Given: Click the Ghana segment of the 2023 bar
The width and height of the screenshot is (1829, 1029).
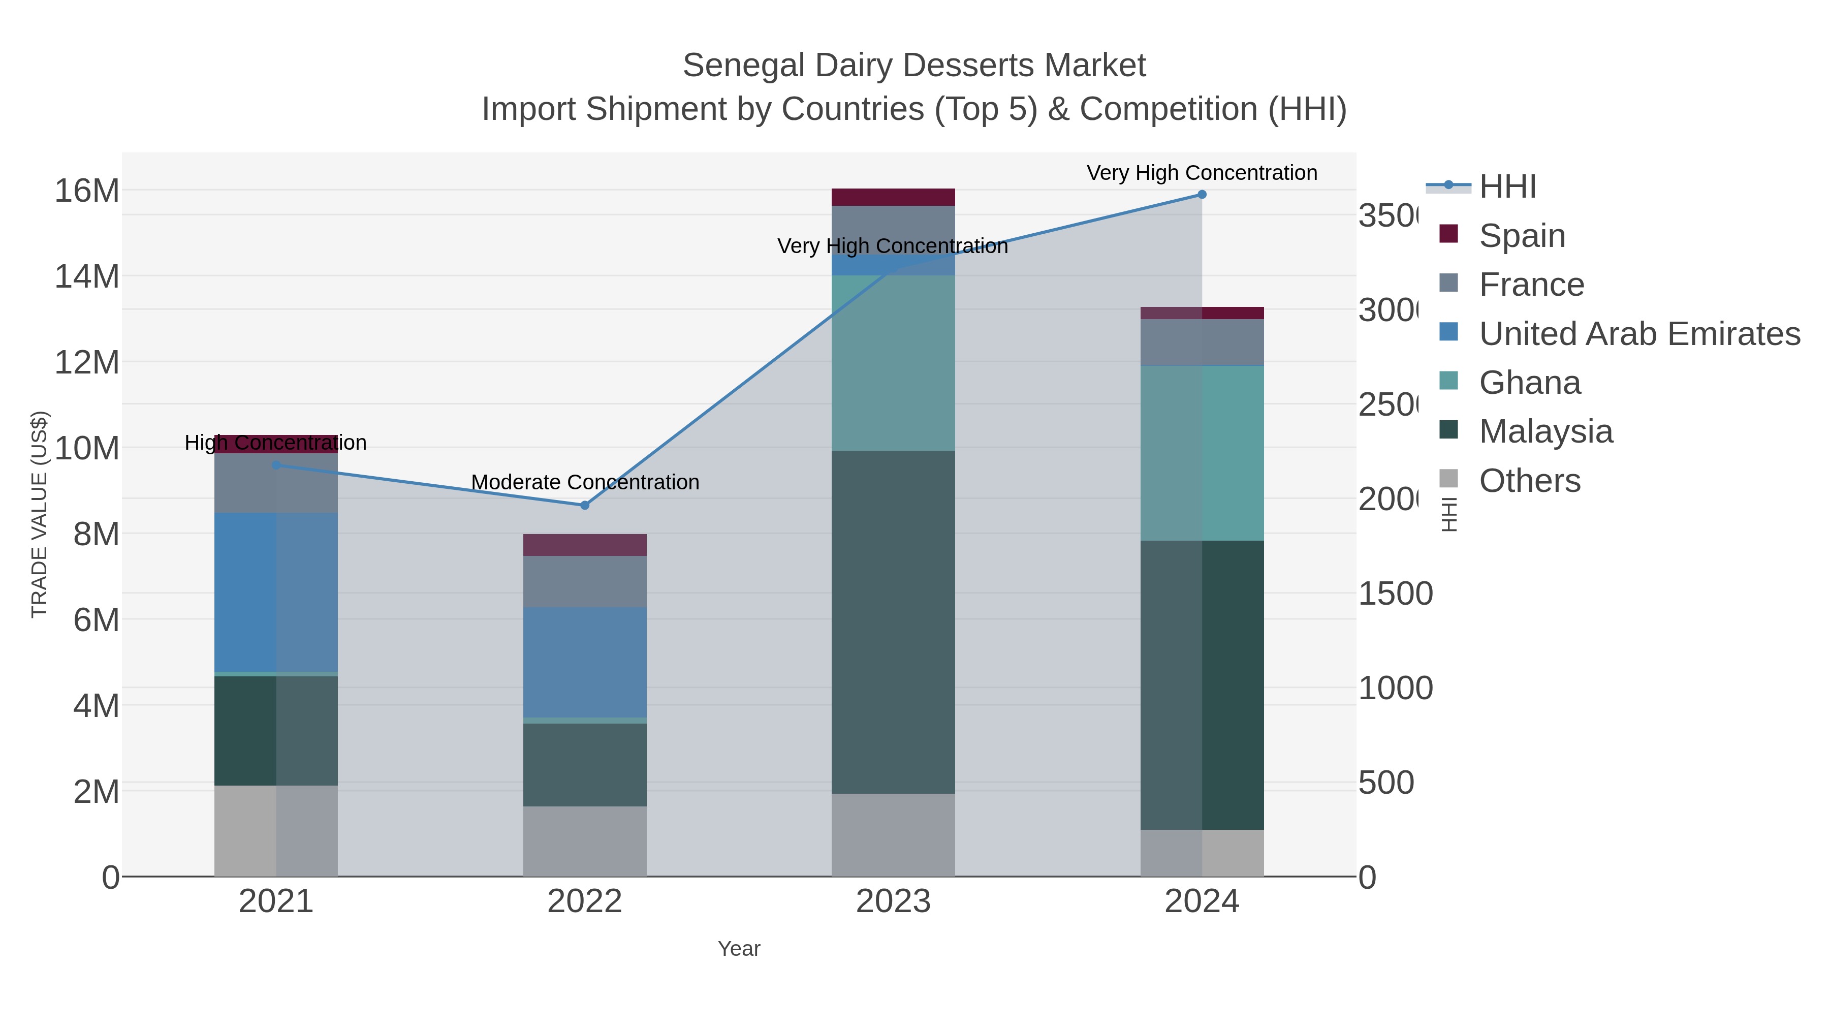Looking at the screenshot, I should point(893,363).
